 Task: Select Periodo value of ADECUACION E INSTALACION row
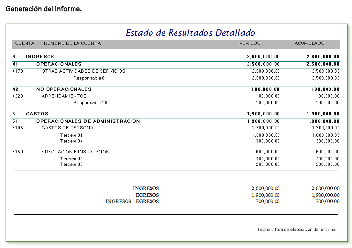(x=268, y=152)
